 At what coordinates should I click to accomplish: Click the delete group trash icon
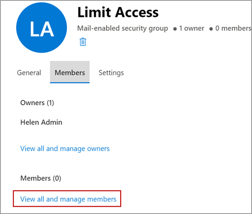tap(83, 42)
